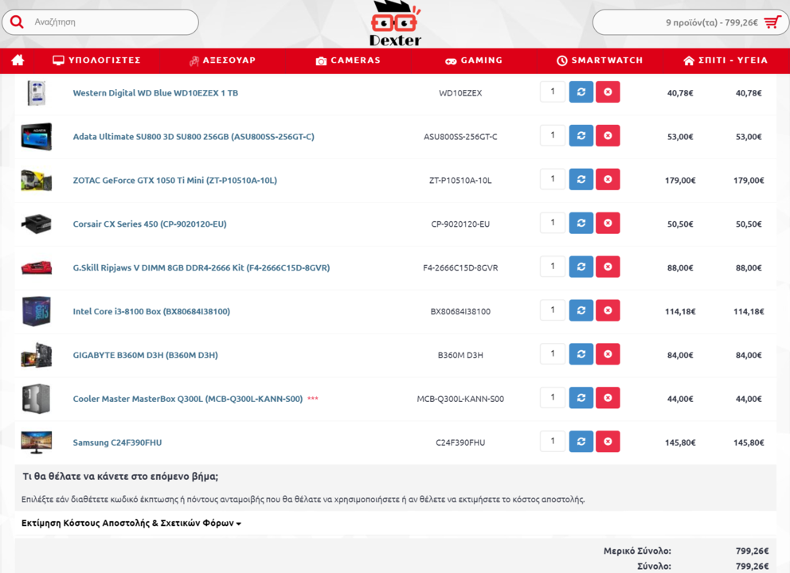Click quantity field for Corsair CX Series 450
This screenshot has width=790, height=573.
tap(553, 223)
